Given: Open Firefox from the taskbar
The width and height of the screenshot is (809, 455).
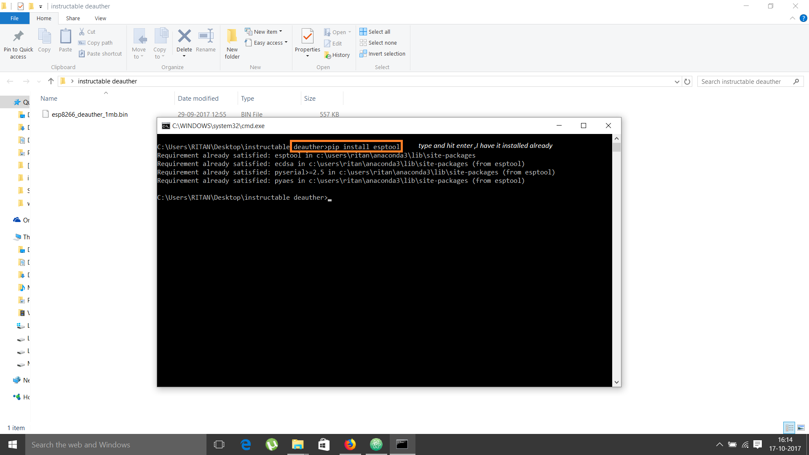Looking at the screenshot, I should [x=350, y=444].
